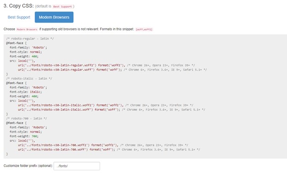
Task: Click the folder prefix input field
Action: [77, 166]
